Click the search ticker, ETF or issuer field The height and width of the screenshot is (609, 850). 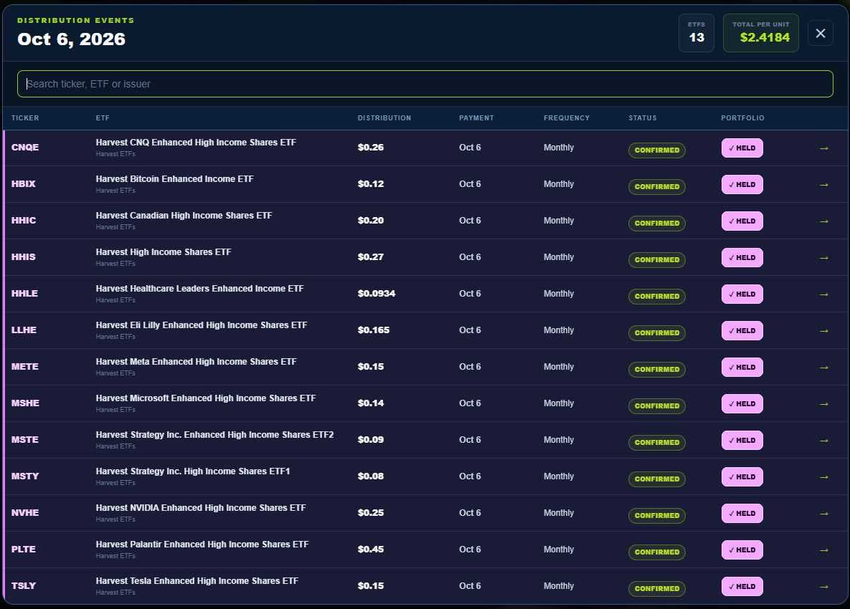click(x=425, y=84)
